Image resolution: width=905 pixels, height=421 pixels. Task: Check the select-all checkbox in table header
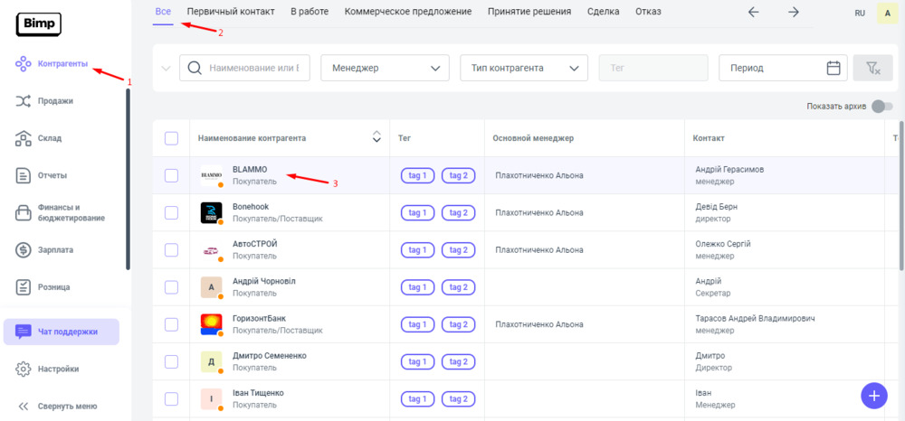point(171,138)
